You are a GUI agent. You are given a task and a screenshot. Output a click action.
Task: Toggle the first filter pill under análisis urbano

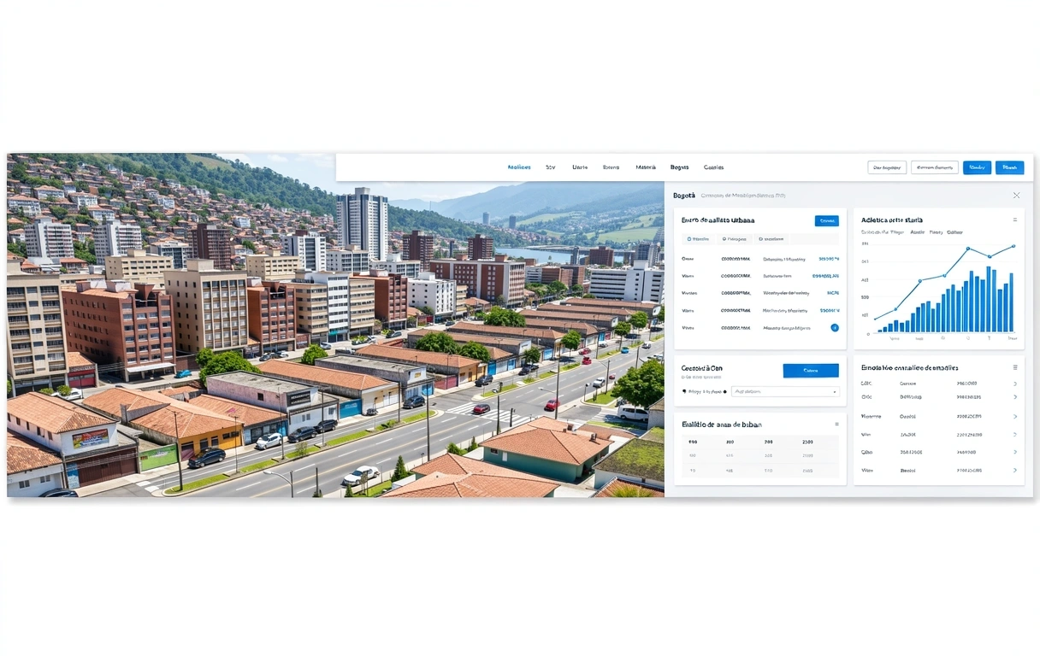click(698, 239)
